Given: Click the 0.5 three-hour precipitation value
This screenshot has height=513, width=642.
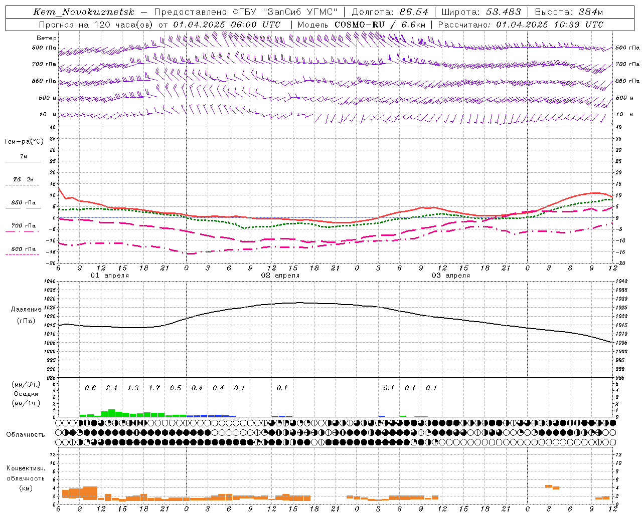Looking at the screenshot, I should click(x=176, y=388).
